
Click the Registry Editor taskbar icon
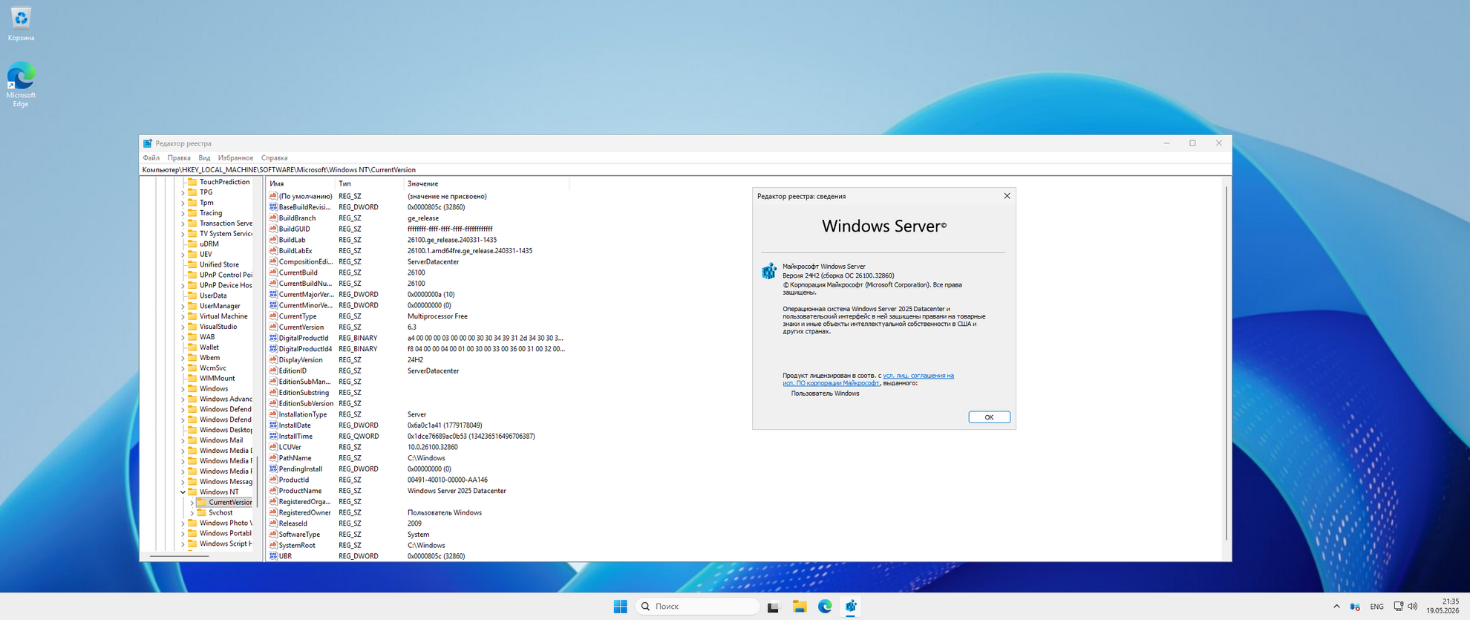(x=851, y=607)
